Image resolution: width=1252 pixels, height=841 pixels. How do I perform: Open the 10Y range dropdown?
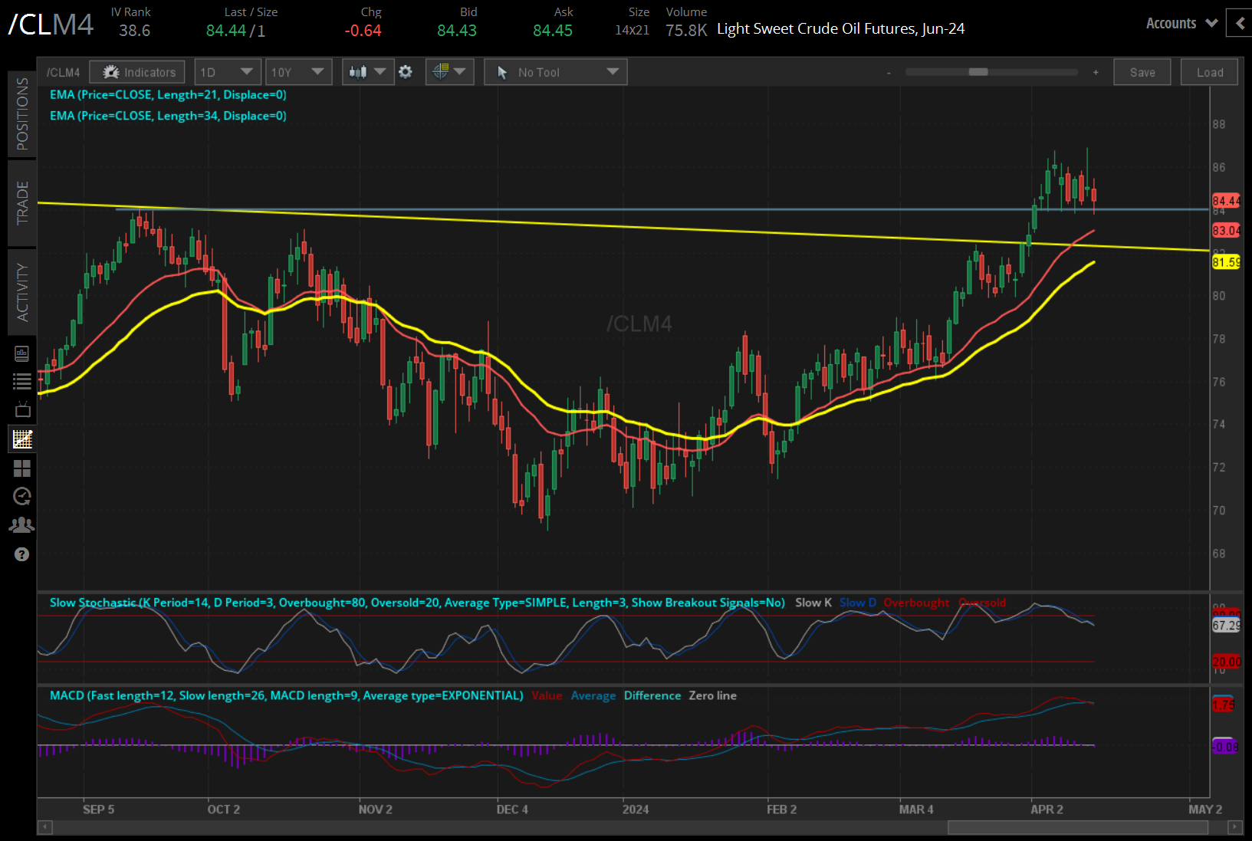298,72
